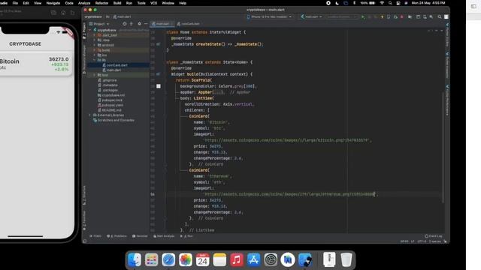Open the Flutter Performance tab on right edge
Viewport: 481px width, 270px height.
pyautogui.click(x=447, y=100)
